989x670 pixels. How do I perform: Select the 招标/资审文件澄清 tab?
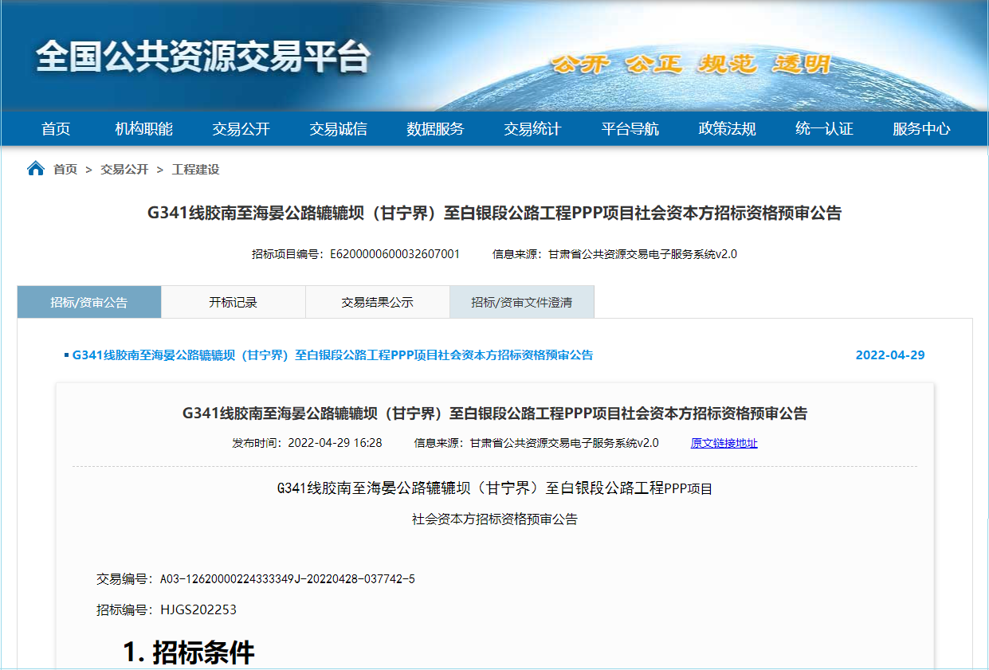coord(522,303)
